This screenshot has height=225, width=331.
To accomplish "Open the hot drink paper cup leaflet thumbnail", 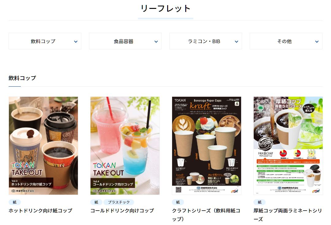I will 43,146.
